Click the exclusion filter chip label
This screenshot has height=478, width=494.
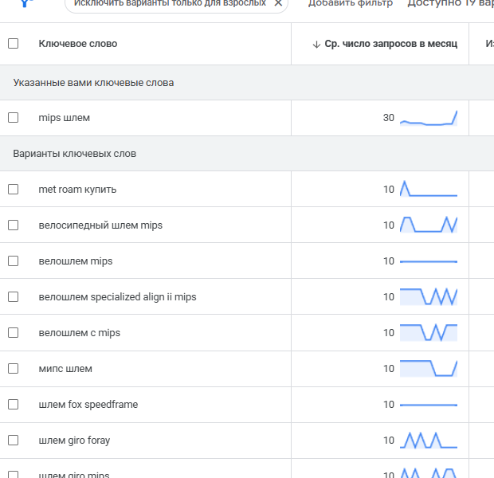pos(170,3)
